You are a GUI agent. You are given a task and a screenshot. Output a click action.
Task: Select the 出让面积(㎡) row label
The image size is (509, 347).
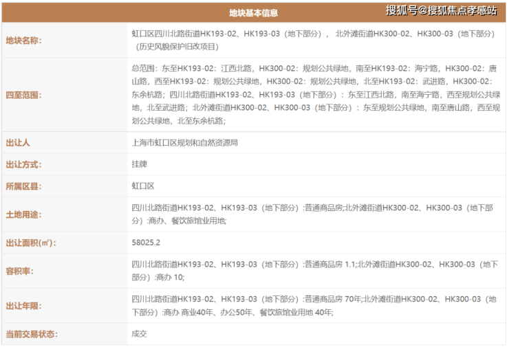pyautogui.click(x=31, y=243)
